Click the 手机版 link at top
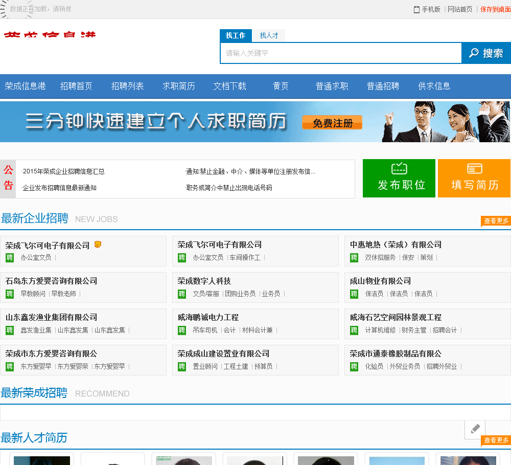Viewport: 511px width, 465px height. point(431,9)
